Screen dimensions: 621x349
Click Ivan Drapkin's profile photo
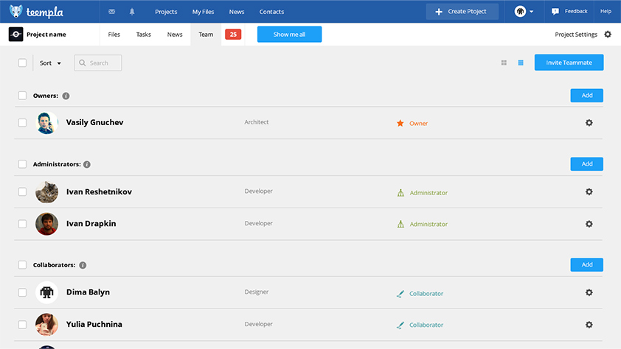click(x=46, y=224)
